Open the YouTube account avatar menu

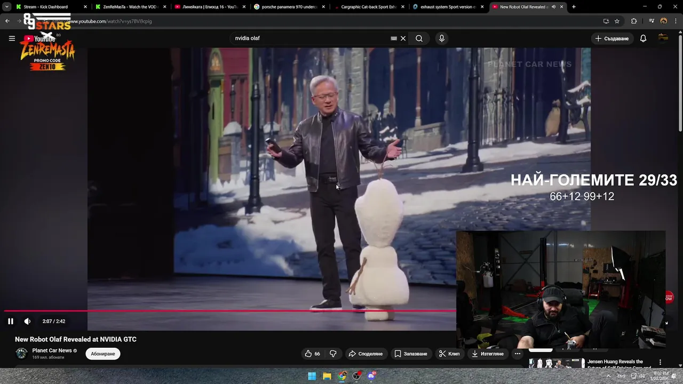click(x=663, y=38)
